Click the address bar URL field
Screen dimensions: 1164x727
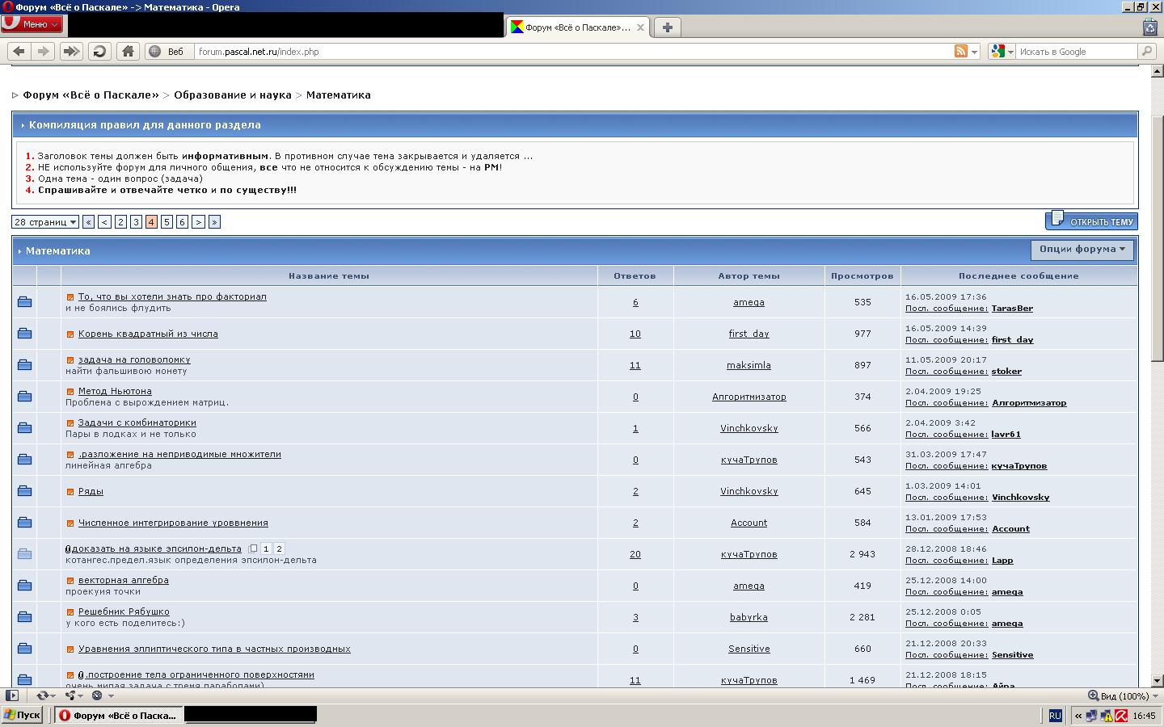pyautogui.click(x=566, y=51)
